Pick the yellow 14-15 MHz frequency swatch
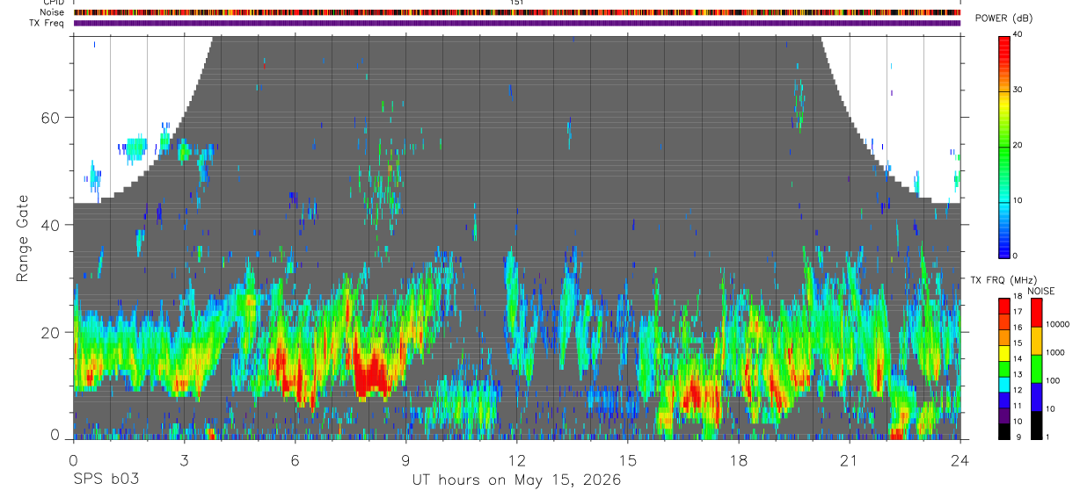1080x498 pixels. 1003,352
